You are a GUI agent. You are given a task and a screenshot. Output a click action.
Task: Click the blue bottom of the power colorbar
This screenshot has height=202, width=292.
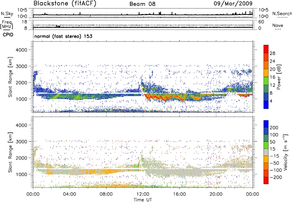click(x=266, y=105)
